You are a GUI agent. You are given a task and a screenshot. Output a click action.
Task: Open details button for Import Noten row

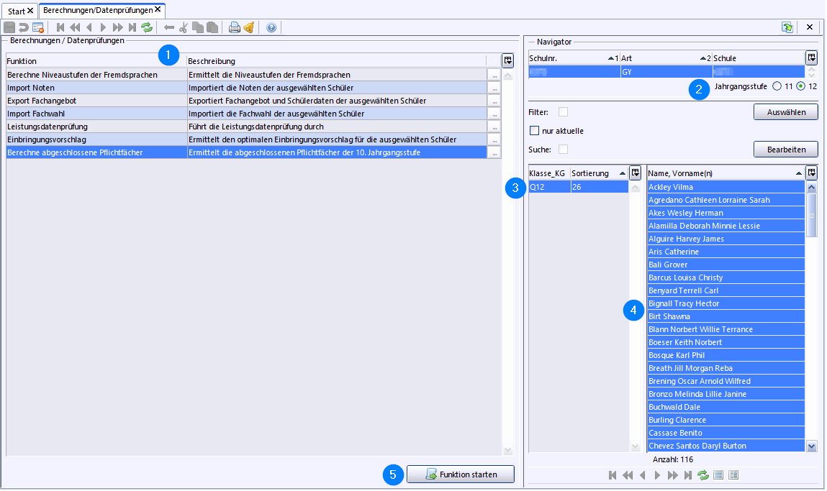click(x=494, y=88)
